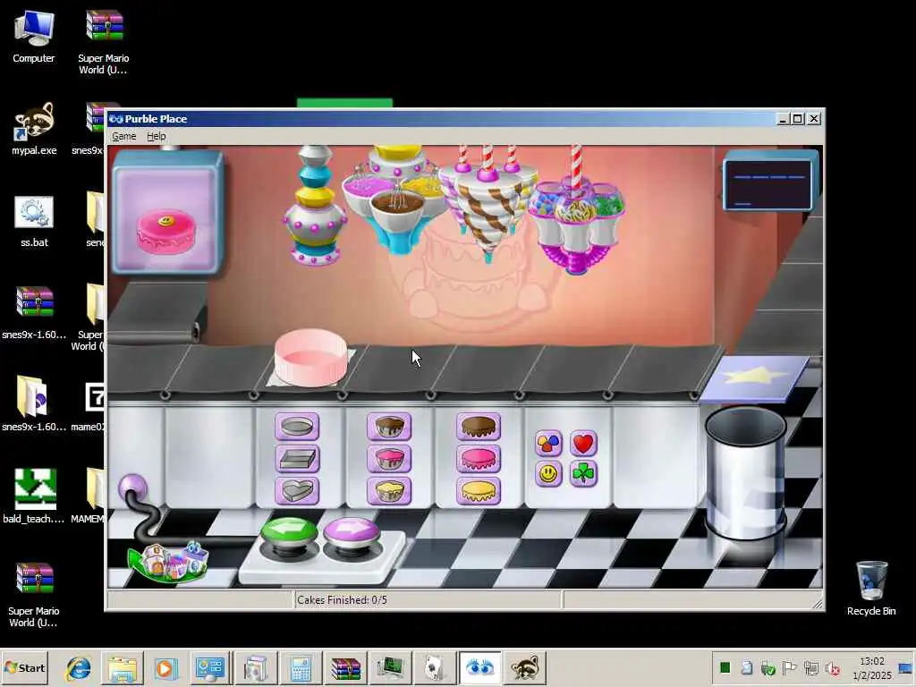The width and height of the screenshot is (916, 687).
Task: Add smiley face decoration
Action: point(548,474)
